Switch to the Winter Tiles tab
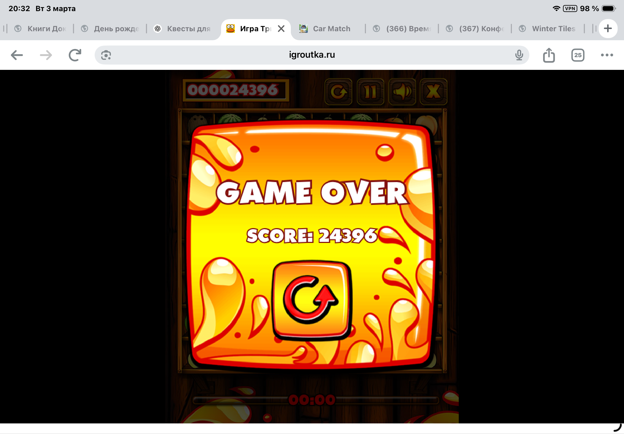The width and height of the screenshot is (624, 434). pyautogui.click(x=553, y=29)
